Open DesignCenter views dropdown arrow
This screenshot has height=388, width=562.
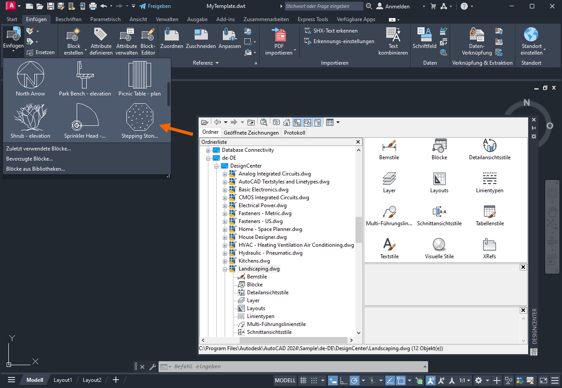click(x=338, y=122)
